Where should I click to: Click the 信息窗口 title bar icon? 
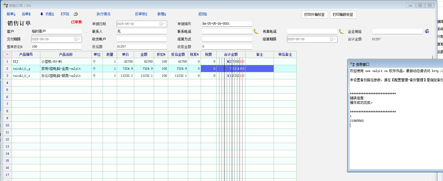pyautogui.click(x=352, y=64)
